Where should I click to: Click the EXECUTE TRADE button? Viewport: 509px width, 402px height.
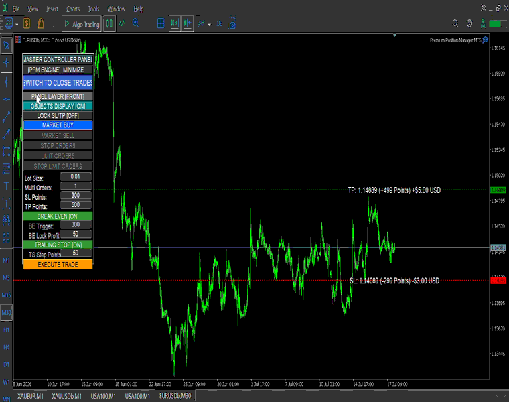[x=58, y=265]
